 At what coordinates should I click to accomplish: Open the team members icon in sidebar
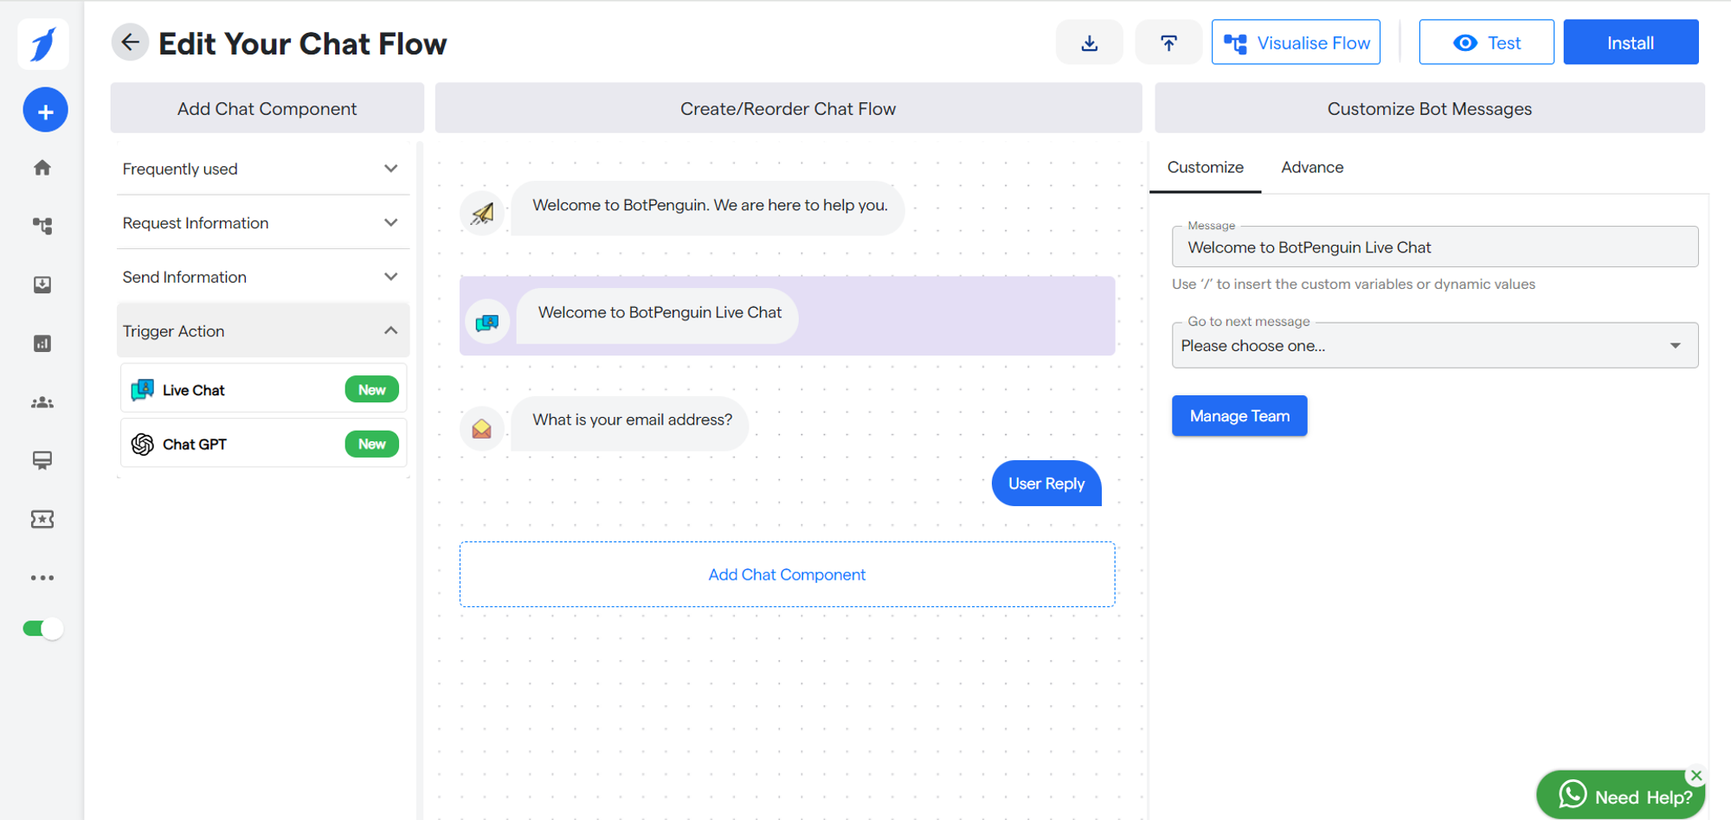point(42,402)
